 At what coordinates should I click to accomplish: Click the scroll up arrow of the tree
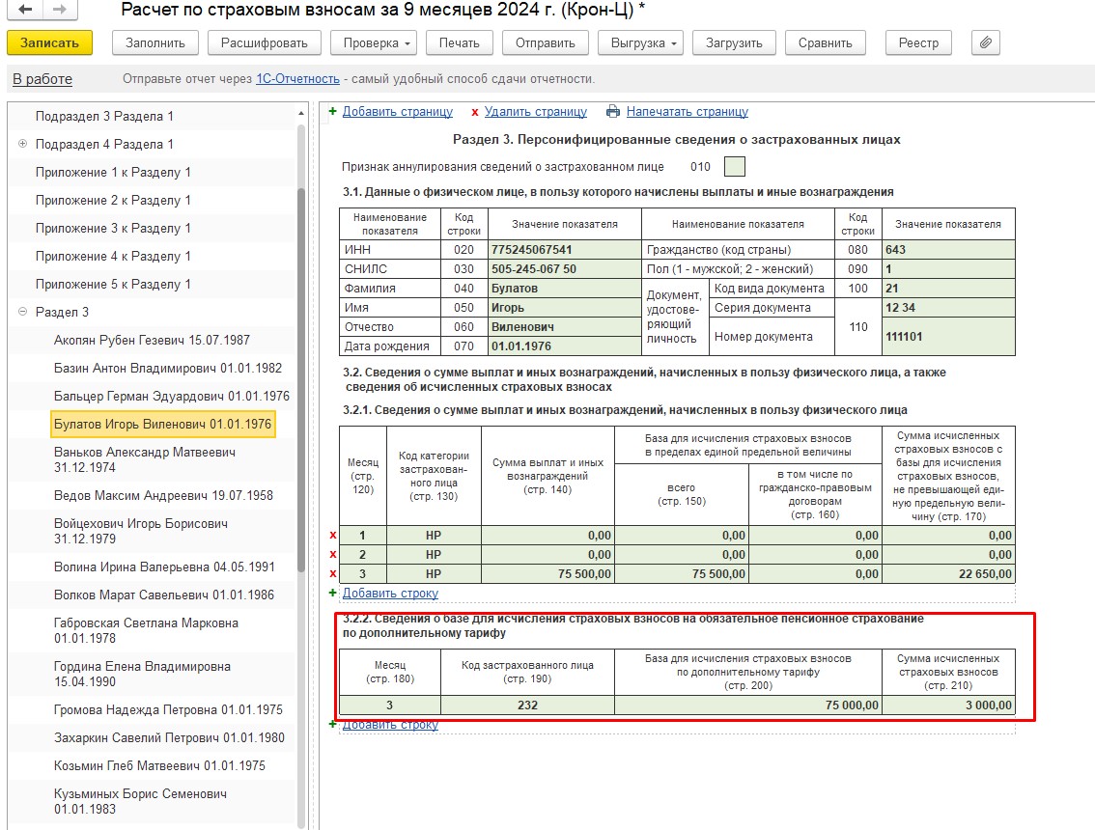[x=301, y=113]
